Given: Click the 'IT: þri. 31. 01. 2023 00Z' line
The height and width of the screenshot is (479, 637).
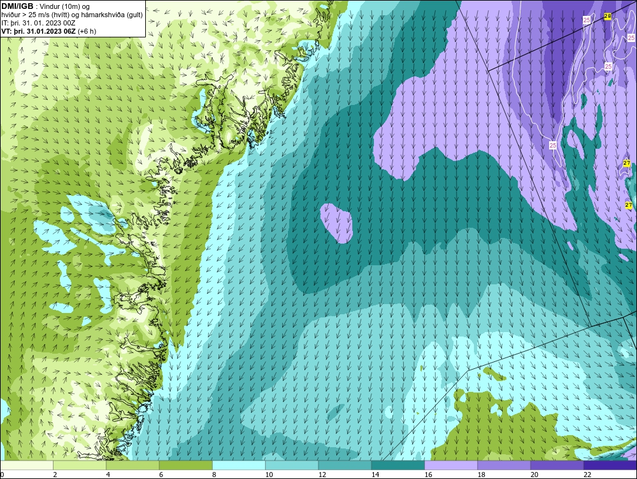Looking at the screenshot, I should tap(38, 23).
